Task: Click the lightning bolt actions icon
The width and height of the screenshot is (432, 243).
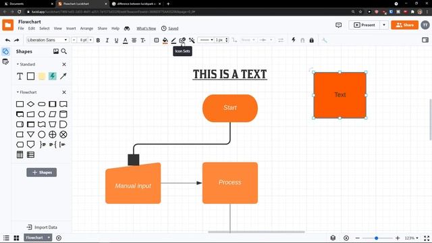Action: 294,40
